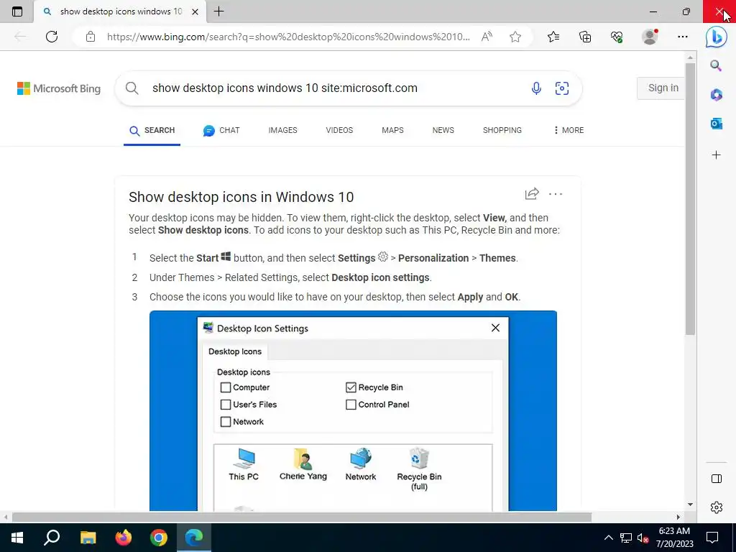Launch File Explorer from taskbar
Viewport: 736px width, 552px height.
pyautogui.click(x=88, y=538)
